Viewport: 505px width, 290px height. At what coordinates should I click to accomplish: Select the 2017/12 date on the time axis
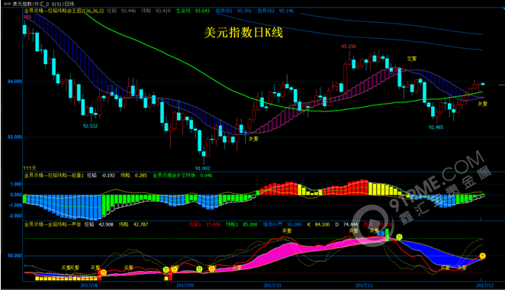484,285
